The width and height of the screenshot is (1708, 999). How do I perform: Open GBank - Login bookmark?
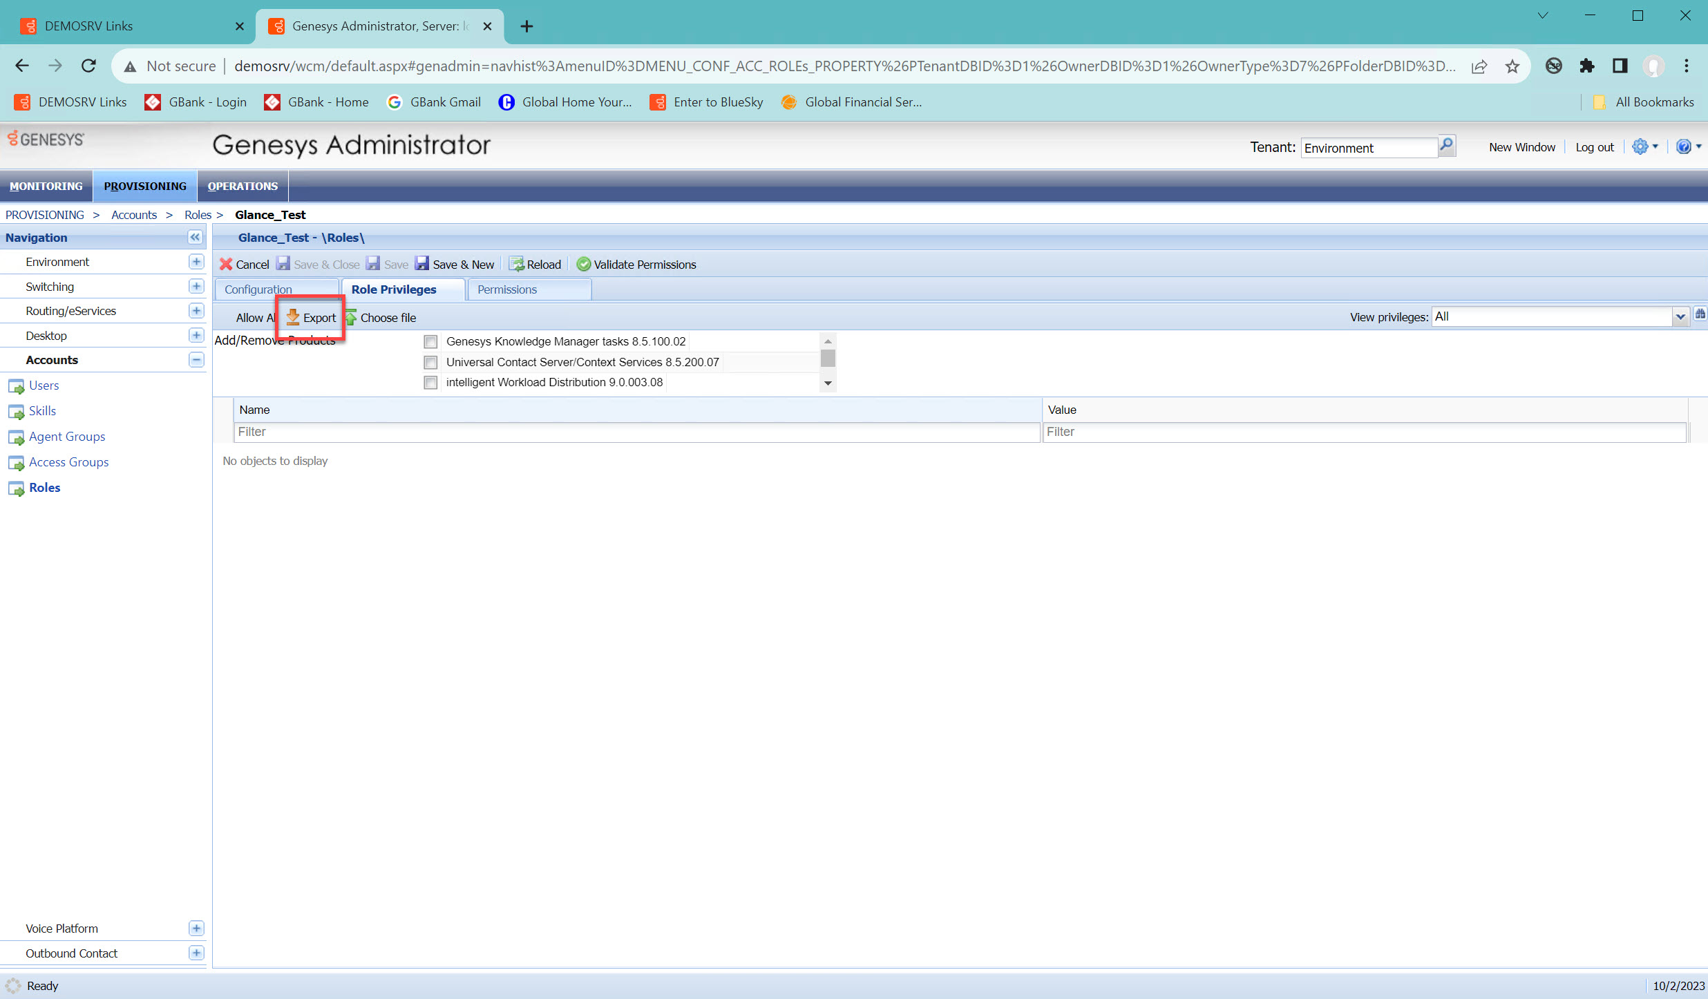196,102
